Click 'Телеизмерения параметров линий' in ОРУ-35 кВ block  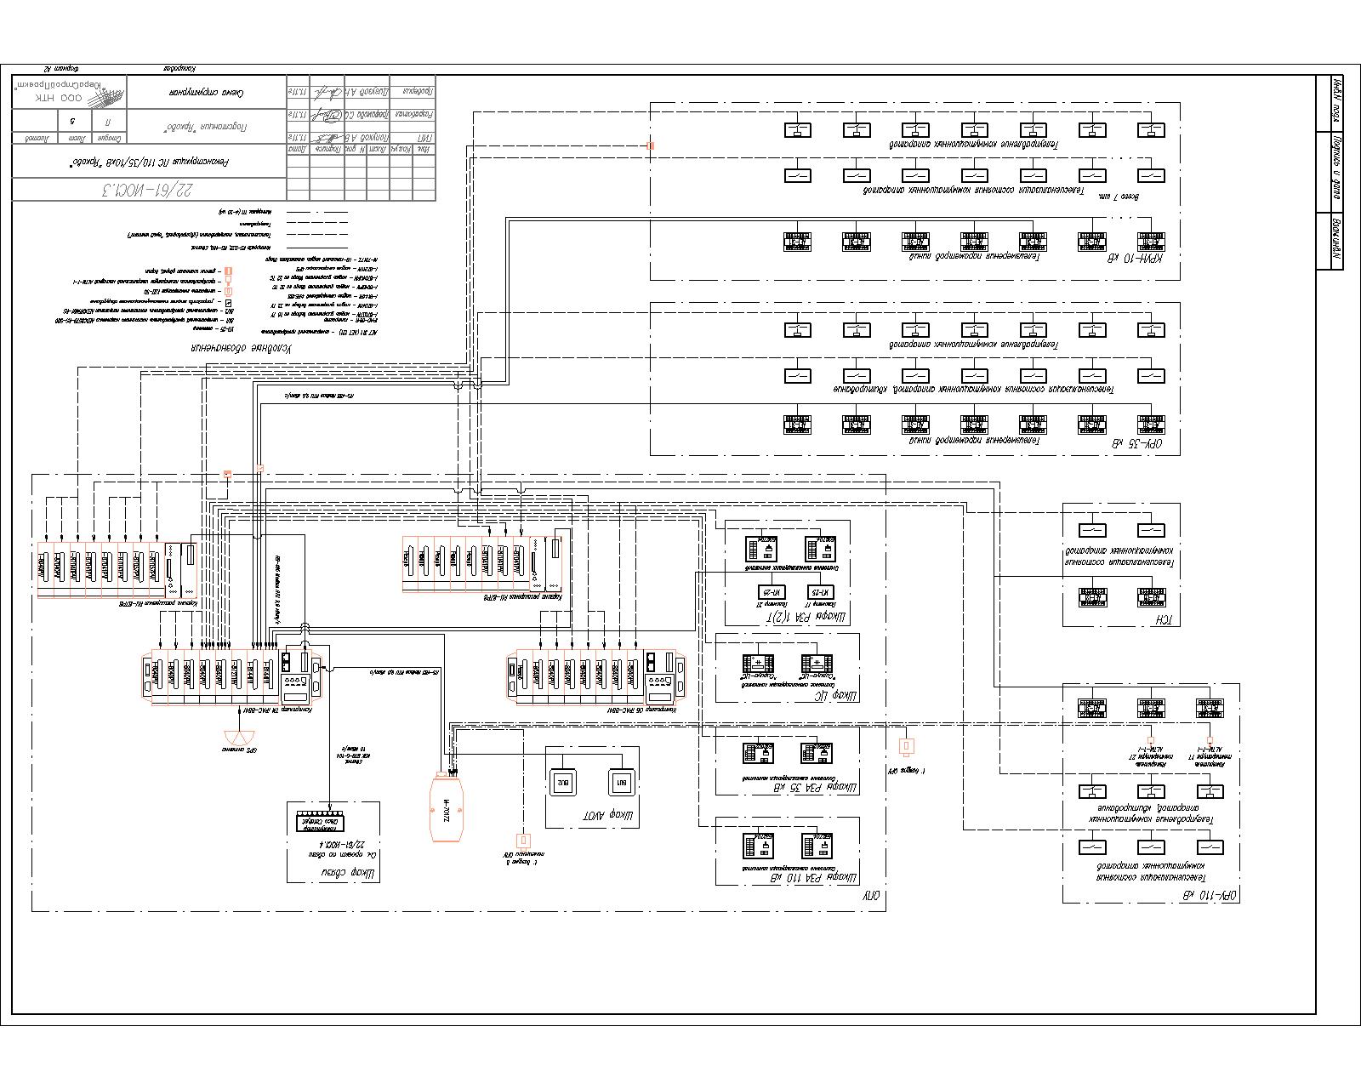click(974, 441)
